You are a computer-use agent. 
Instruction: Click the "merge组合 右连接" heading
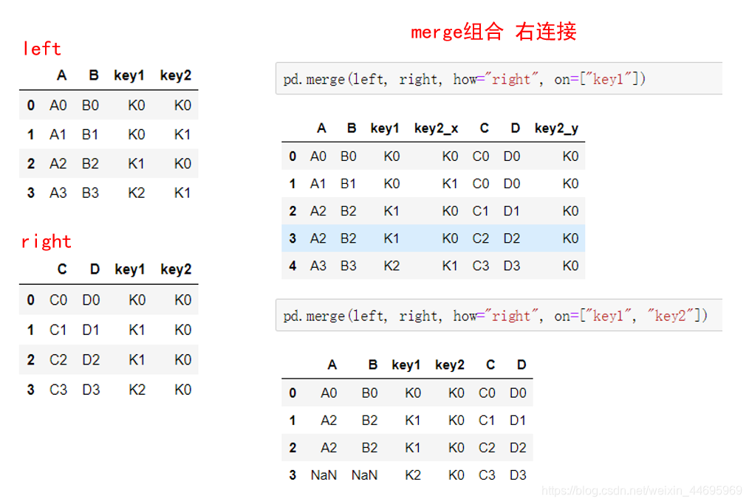493,32
